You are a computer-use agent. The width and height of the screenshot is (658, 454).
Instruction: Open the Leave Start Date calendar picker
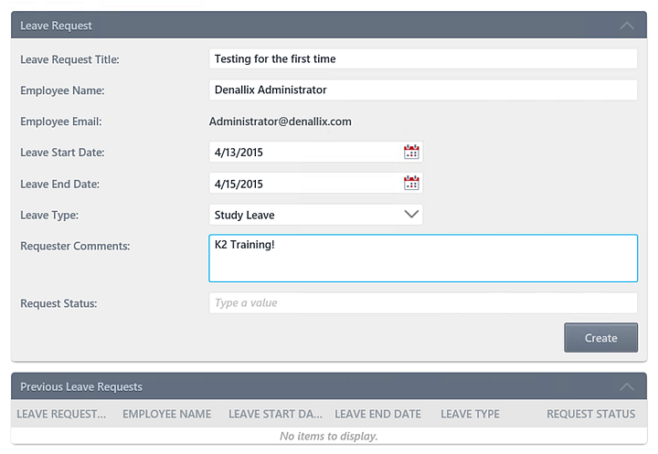[x=411, y=152]
